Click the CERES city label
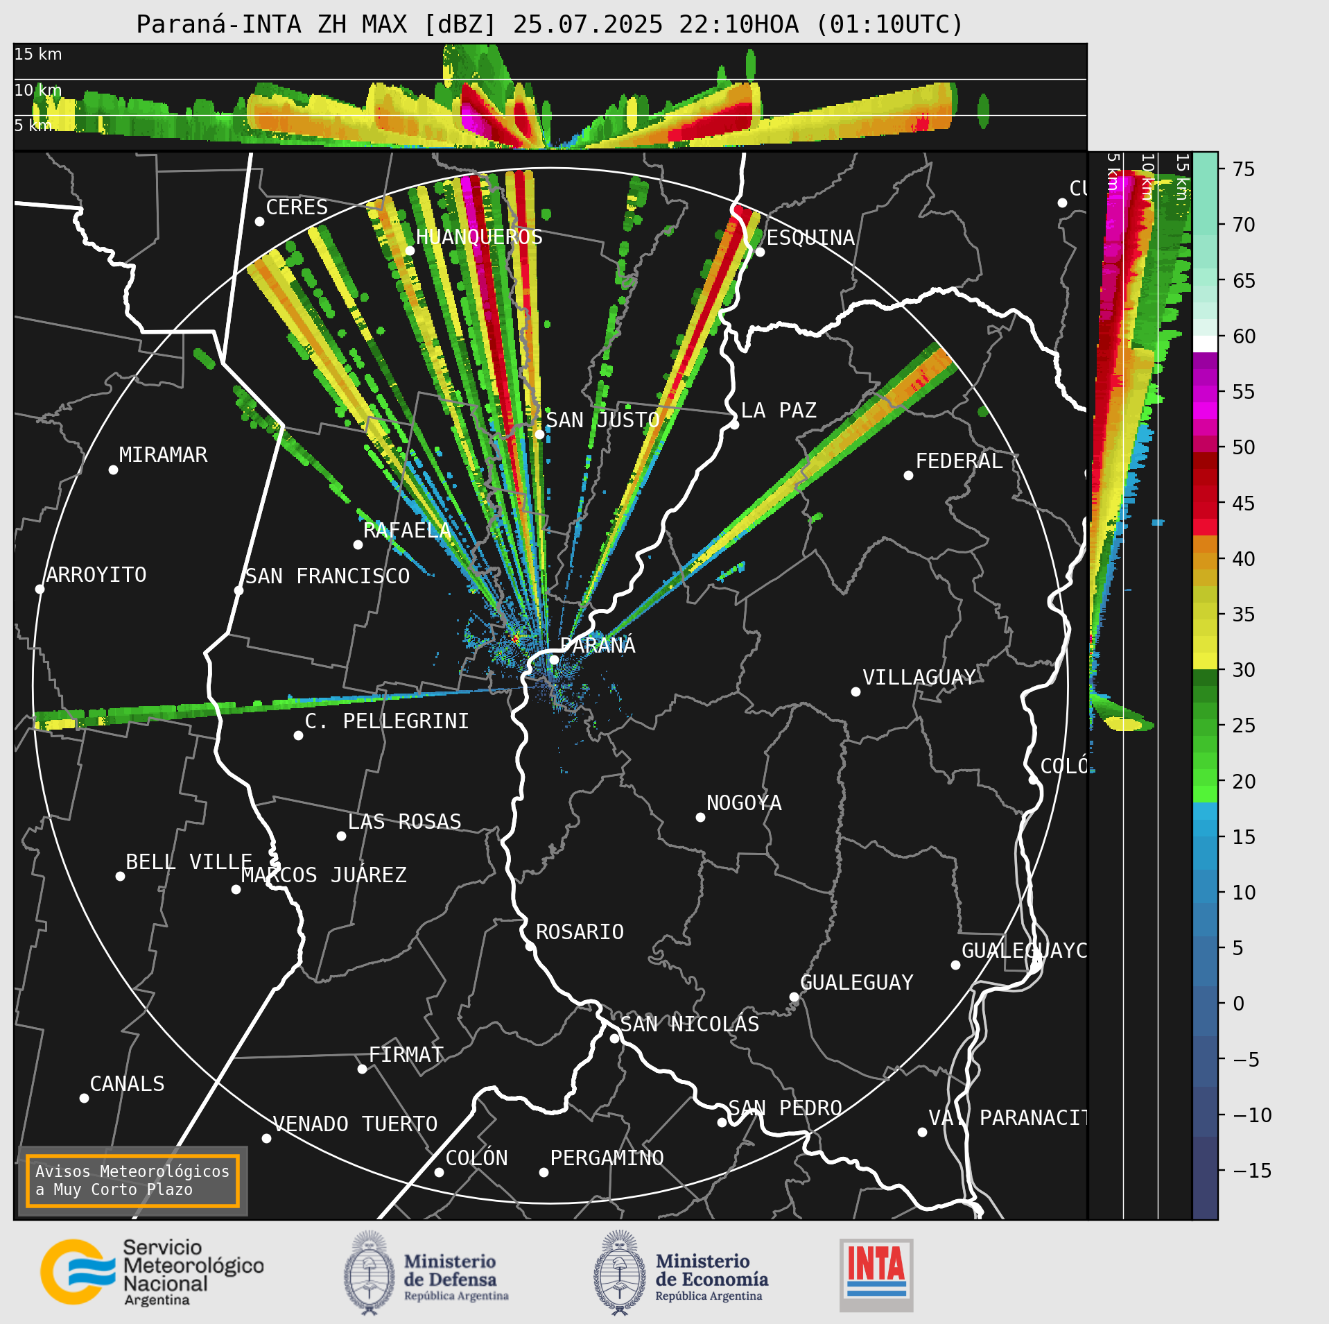 pos(297,207)
